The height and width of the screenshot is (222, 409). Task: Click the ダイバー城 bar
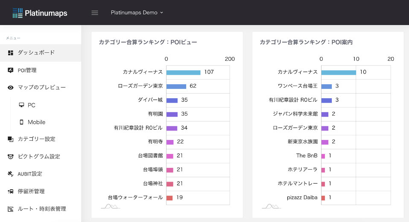(x=172, y=100)
